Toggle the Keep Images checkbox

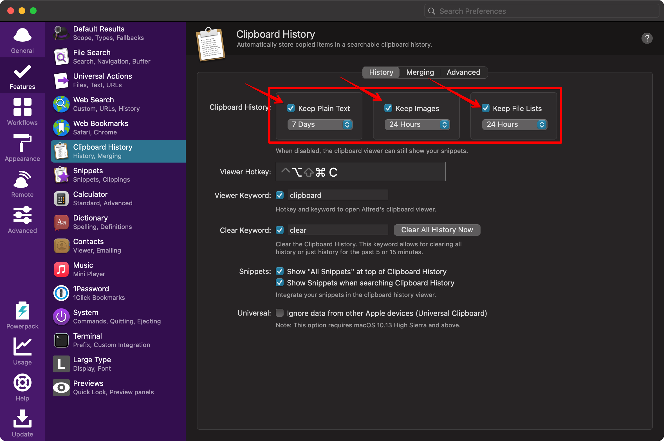[388, 108]
